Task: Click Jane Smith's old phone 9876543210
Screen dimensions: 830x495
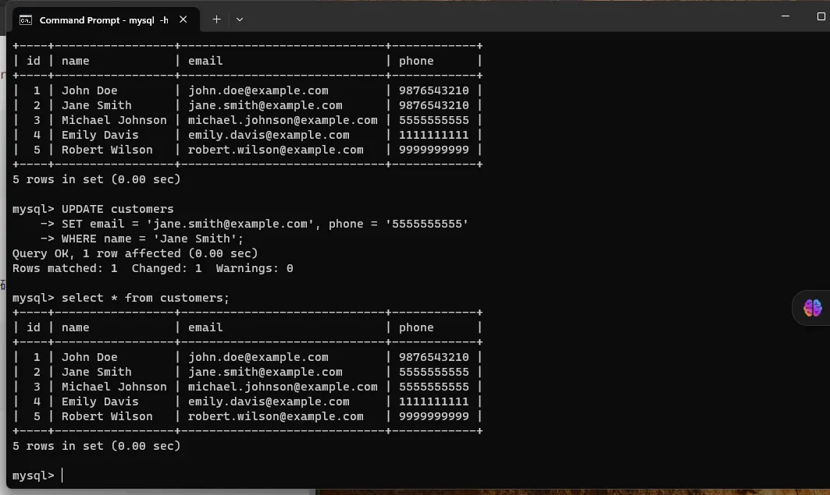Action: tap(433, 105)
